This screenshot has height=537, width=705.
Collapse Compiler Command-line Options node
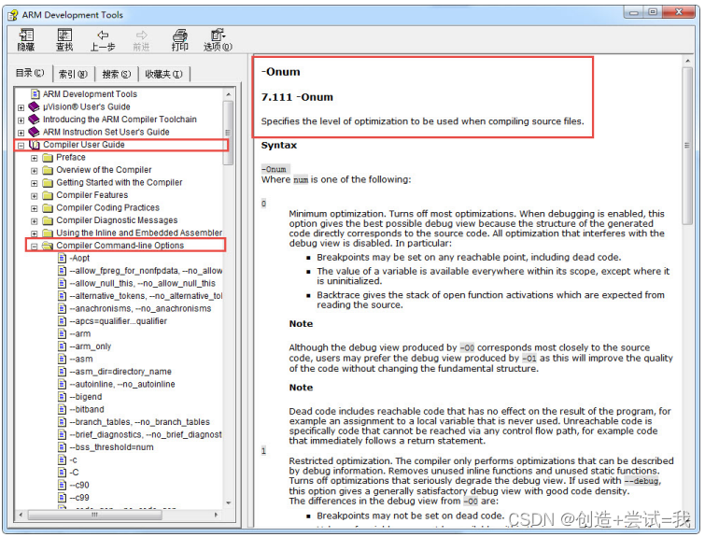click(35, 246)
